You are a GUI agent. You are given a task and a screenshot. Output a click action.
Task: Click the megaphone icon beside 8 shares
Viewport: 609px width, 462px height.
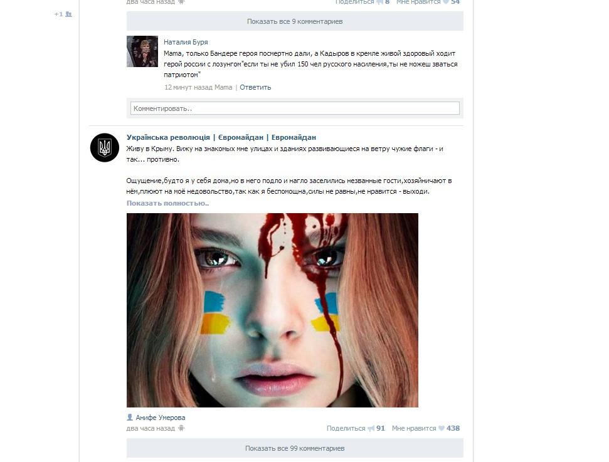tap(379, 2)
